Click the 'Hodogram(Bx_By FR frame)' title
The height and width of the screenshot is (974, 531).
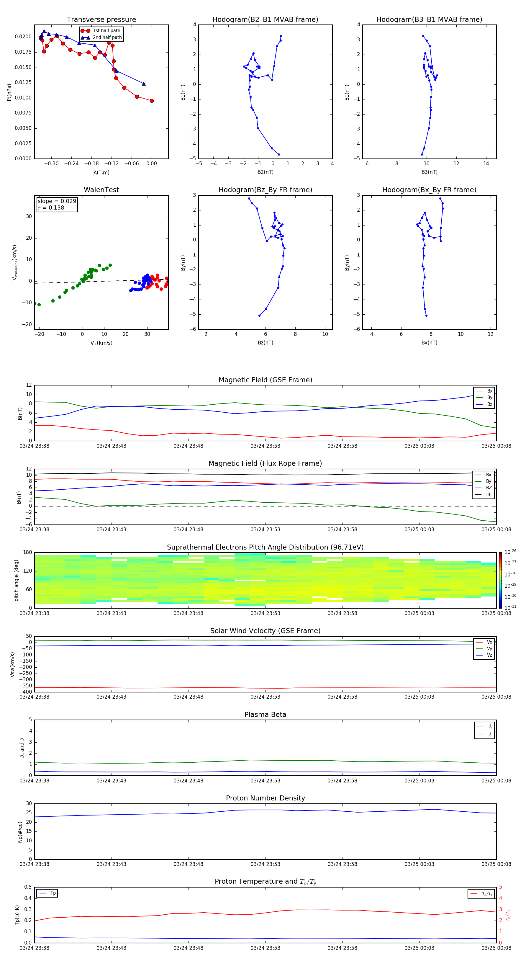click(429, 190)
